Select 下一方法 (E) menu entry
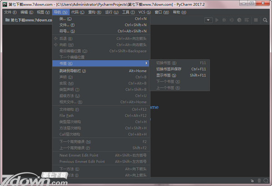 101,169
